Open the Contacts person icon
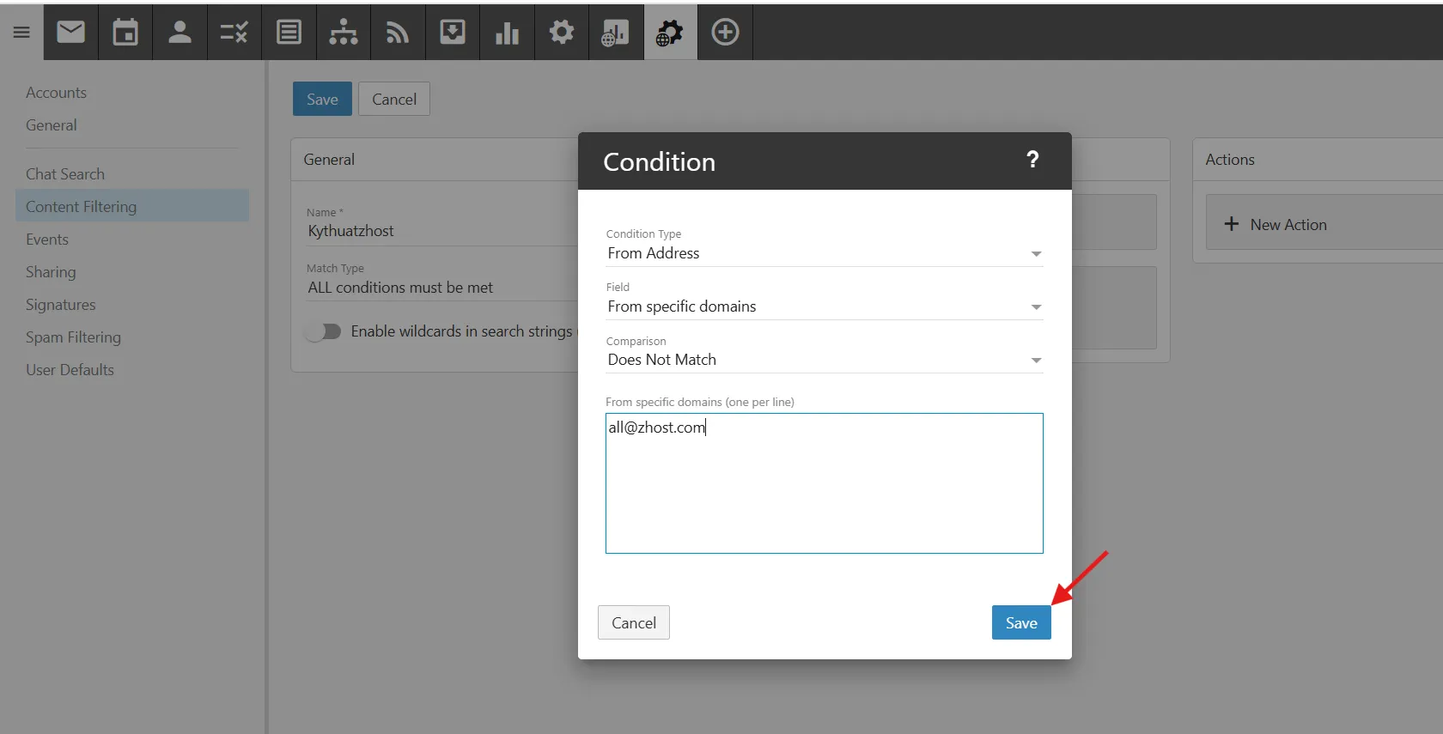 [180, 33]
